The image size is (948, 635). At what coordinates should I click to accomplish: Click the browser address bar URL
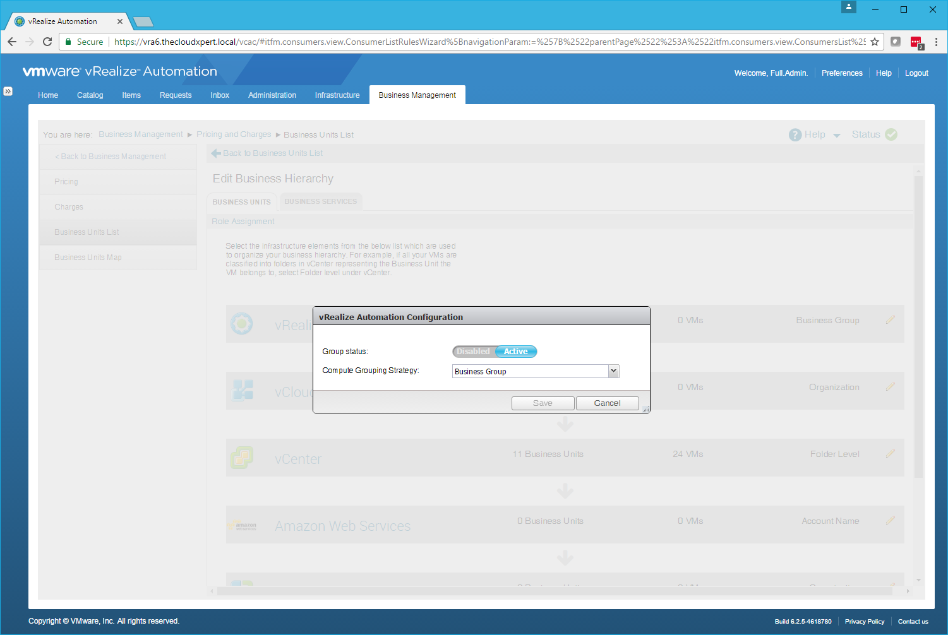[486, 42]
